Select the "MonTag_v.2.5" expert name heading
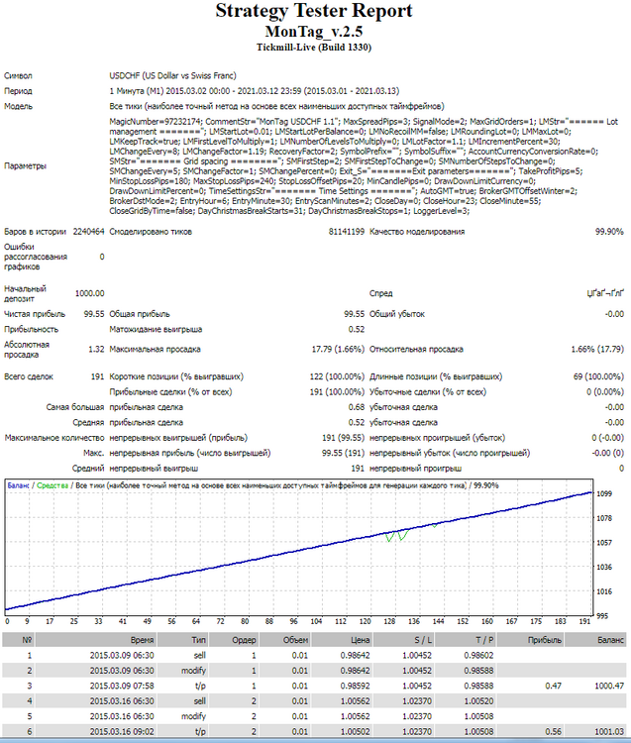Screen dimensions: 631x743 [314, 32]
